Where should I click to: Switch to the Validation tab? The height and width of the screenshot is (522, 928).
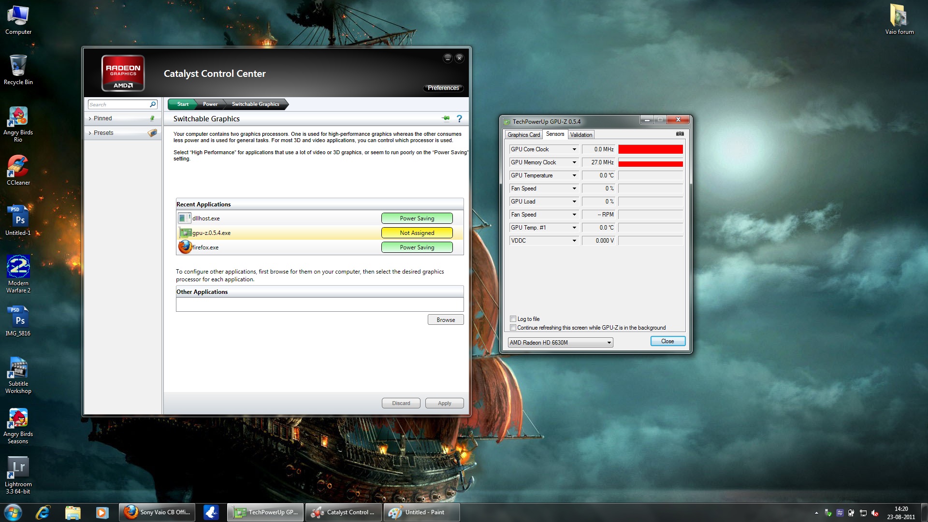(581, 135)
